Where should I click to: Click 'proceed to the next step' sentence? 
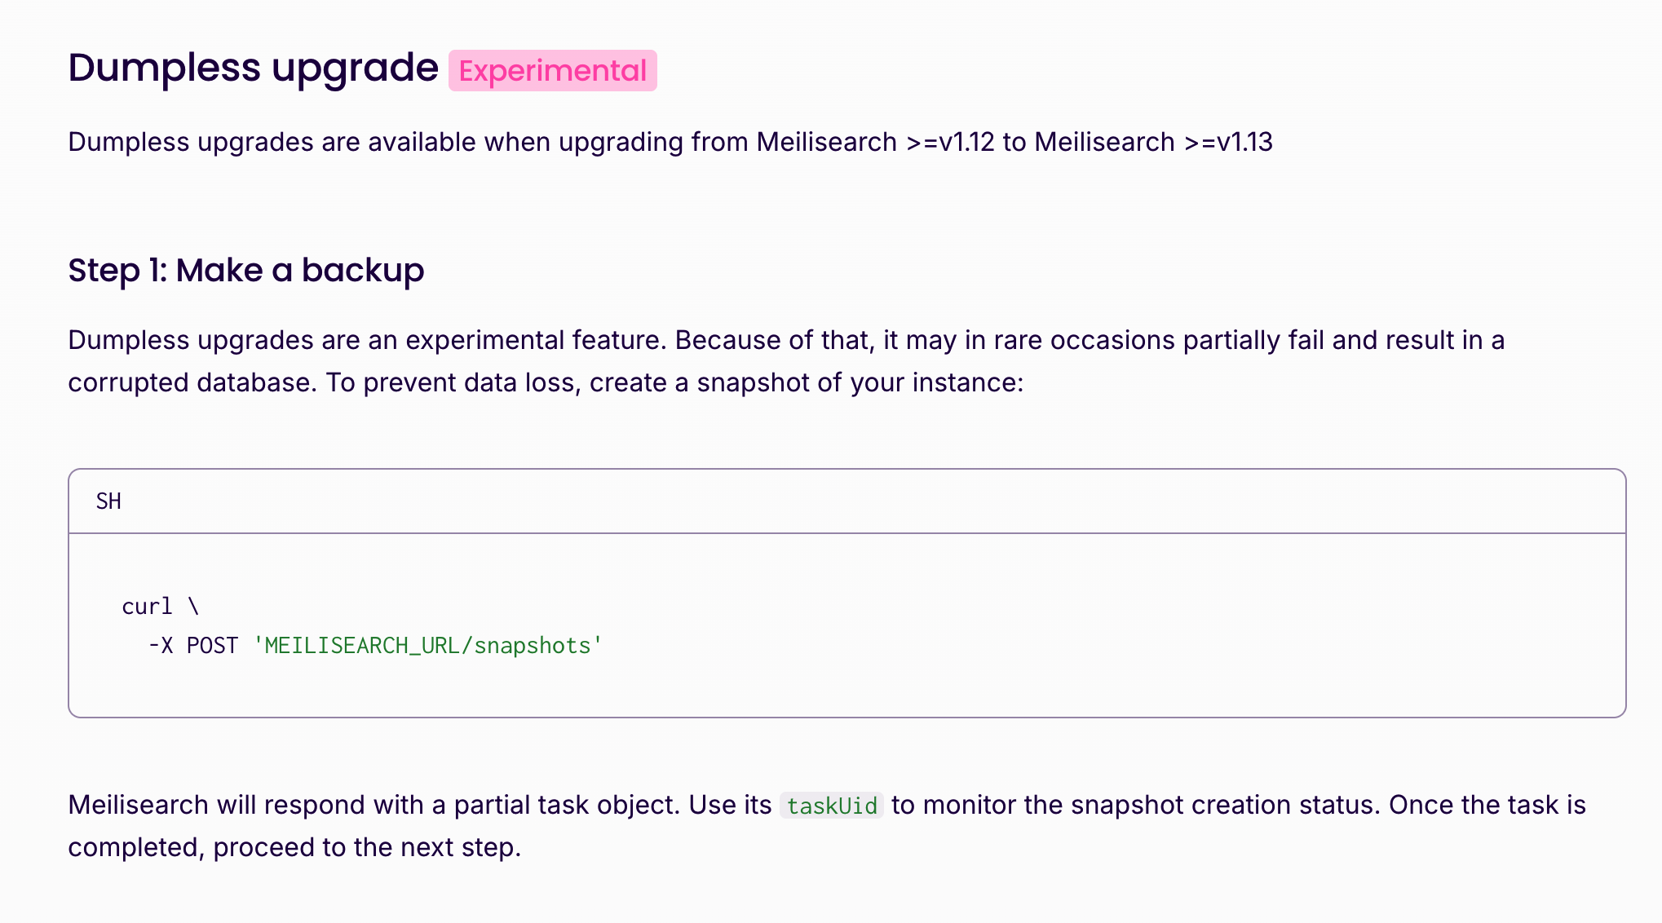(366, 848)
